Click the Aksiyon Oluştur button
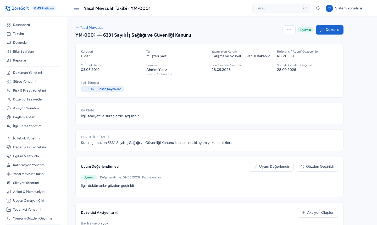This screenshot has width=377, height=225. (x=317, y=213)
